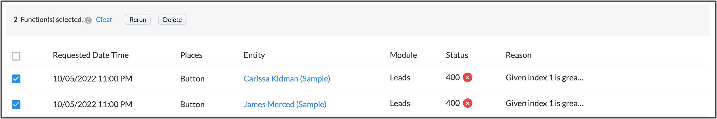The height and width of the screenshot is (119, 717).
Task: Click the 400 status code in James Merced row
Action: [x=453, y=103]
